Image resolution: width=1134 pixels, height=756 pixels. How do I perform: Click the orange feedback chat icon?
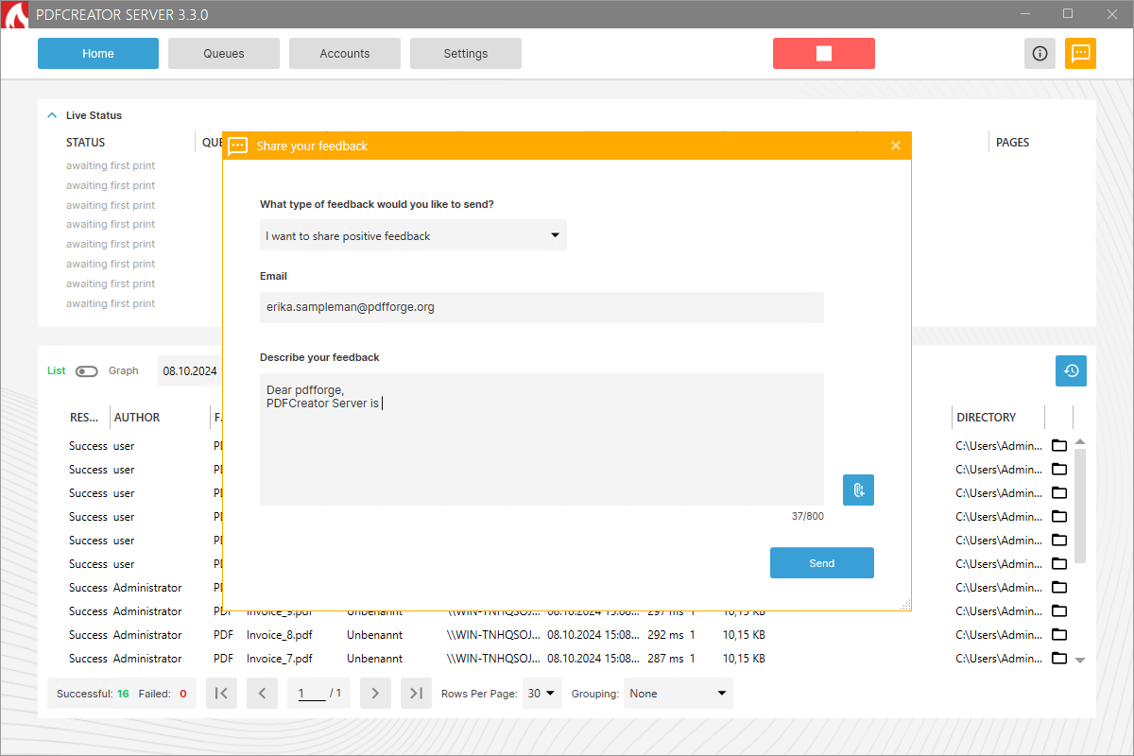click(1080, 54)
